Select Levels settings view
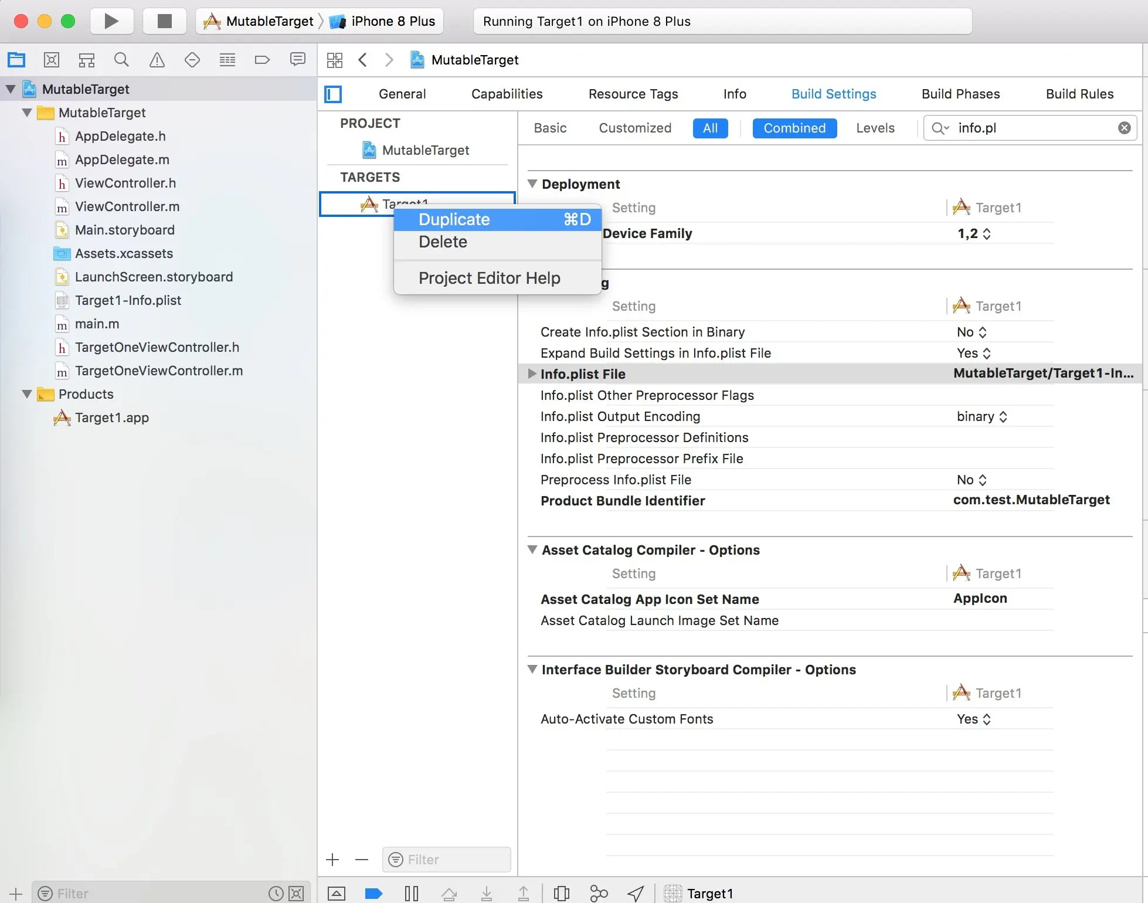Image resolution: width=1148 pixels, height=903 pixels. [875, 128]
